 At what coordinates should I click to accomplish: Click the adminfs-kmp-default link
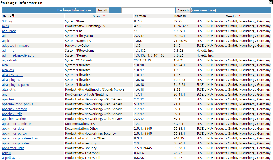(18, 55)
